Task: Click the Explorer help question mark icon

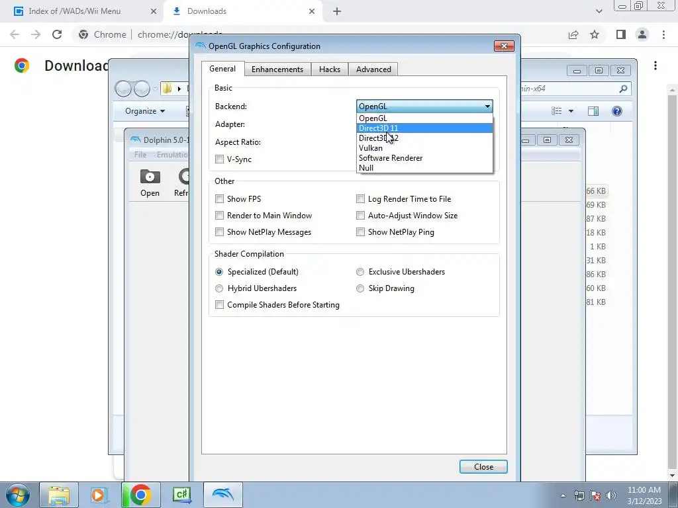Action: pyautogui.click(x=617, y=111)
